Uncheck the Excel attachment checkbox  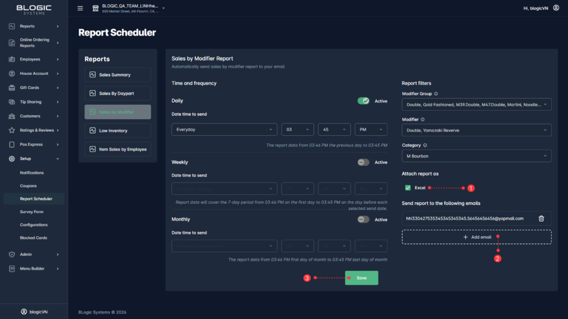click(x=408, y=188)
